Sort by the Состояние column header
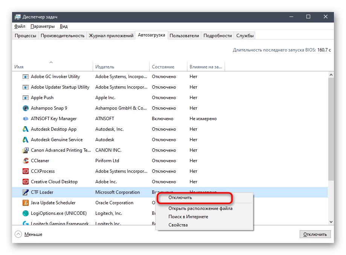Viewport: 346px width, 255px height. [163, 67]
